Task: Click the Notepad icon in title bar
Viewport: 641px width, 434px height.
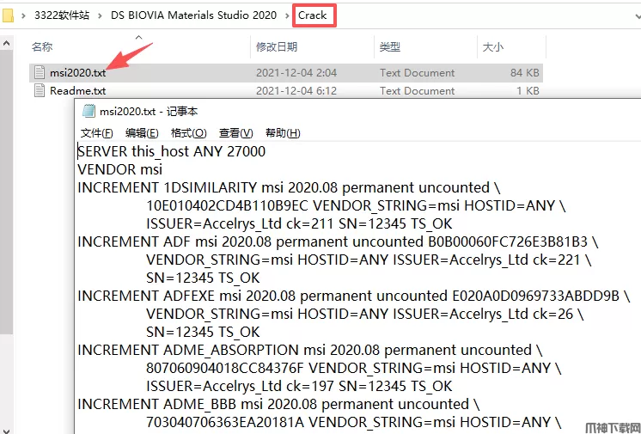Action: pyautogui.click(x=89, y=111)
